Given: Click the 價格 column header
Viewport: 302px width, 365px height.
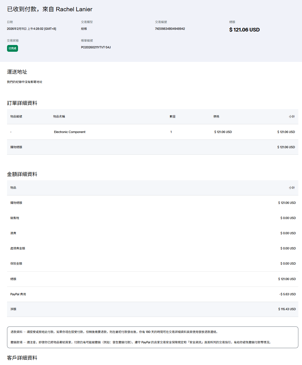Looking at the screenshot, I should 216,116.
